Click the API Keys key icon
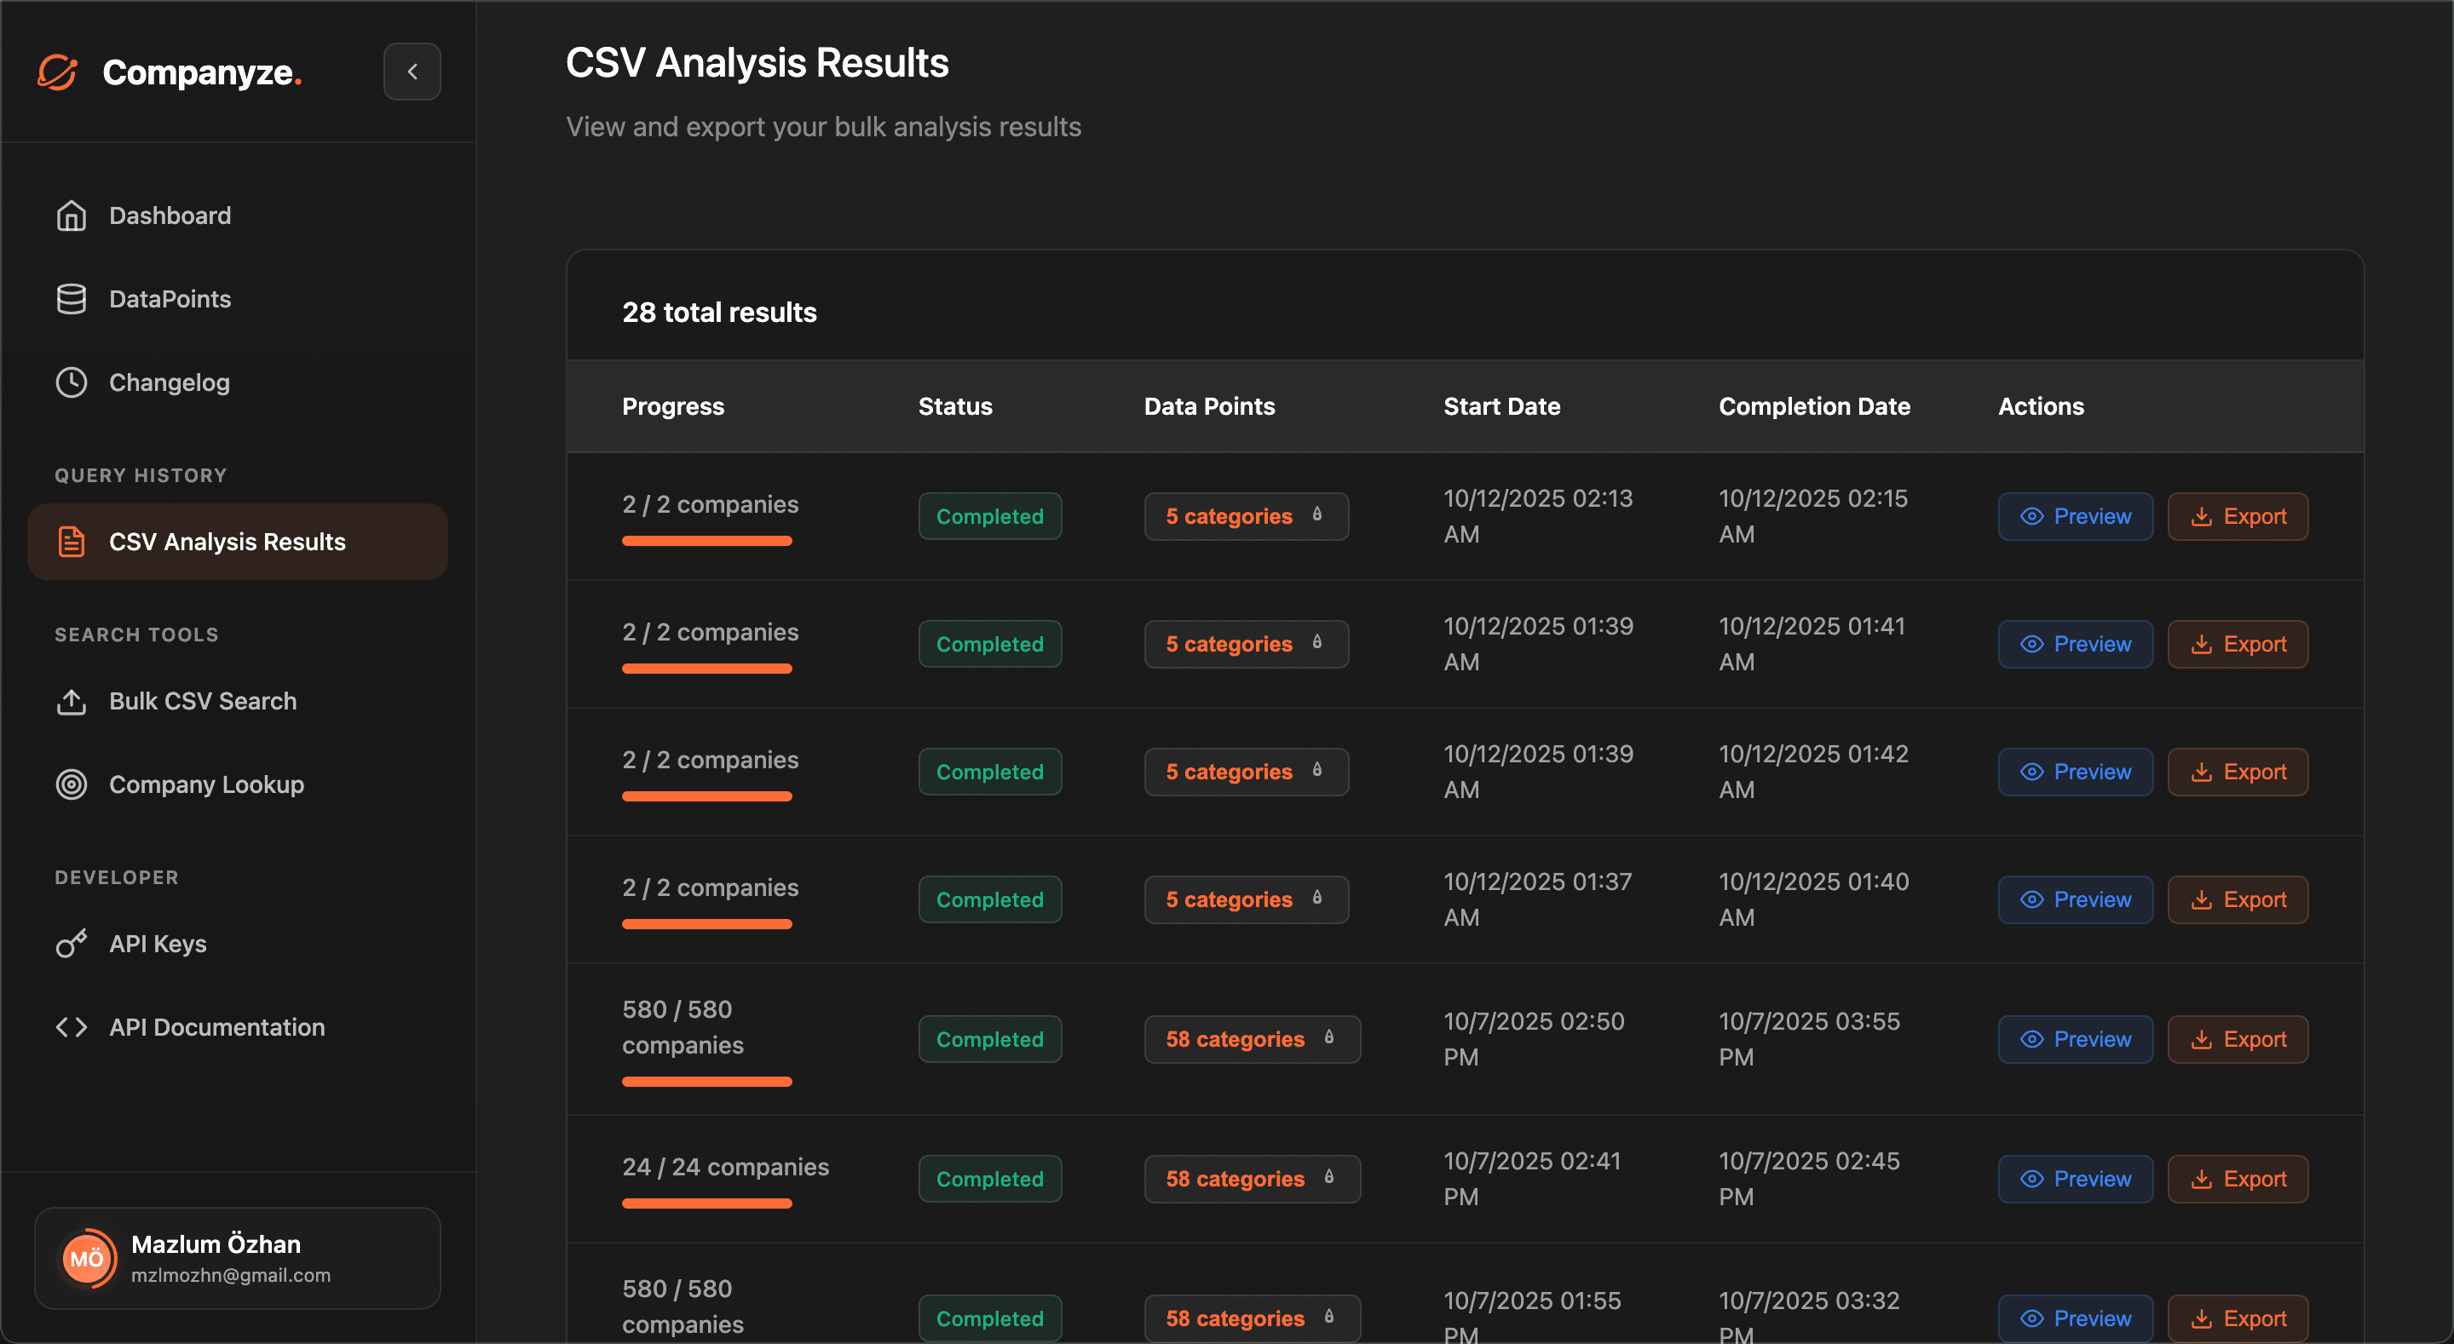This screenshot has width=2454, height=1344. tap(72, 944)
